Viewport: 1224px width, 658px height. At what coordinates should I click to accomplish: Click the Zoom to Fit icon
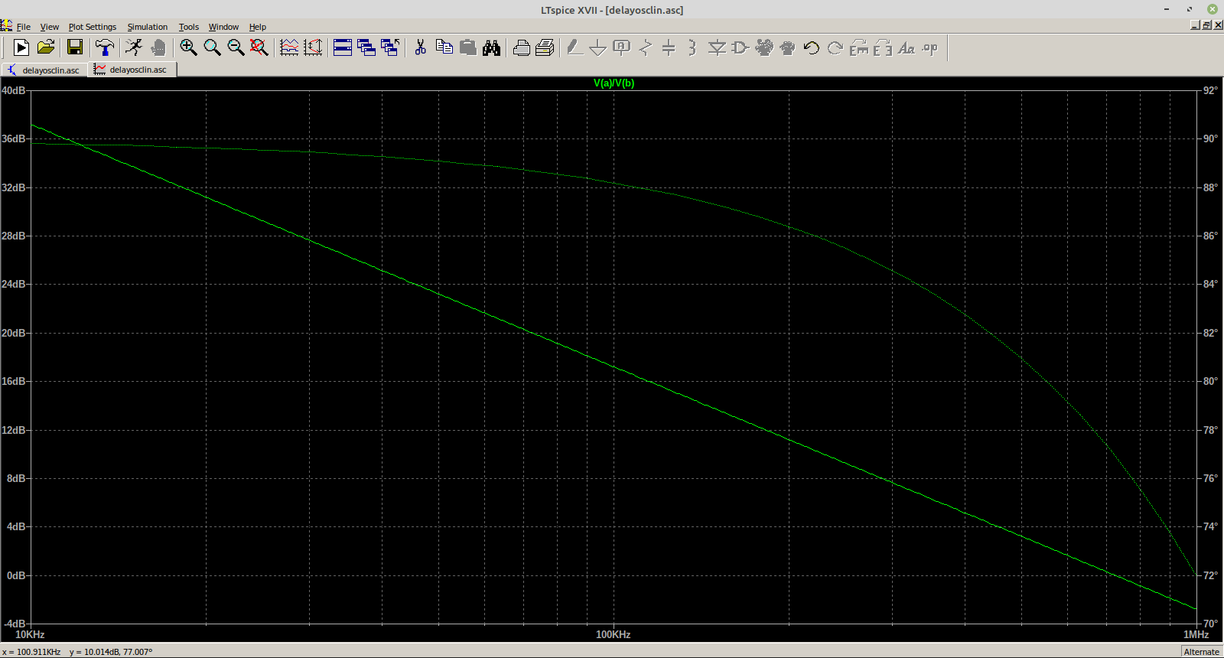click(x=259, y=47)
